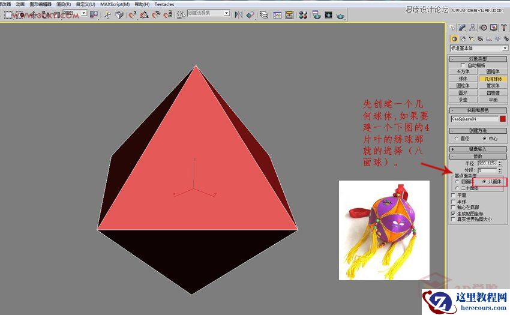Click the 几何球体 object button
This screenshot has width=510, height=315.
pos(493,79)
